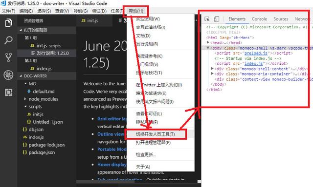This screenshot has height=187, width=313.
Task: Open default.md in the file tree
Action: pos(47,92)
